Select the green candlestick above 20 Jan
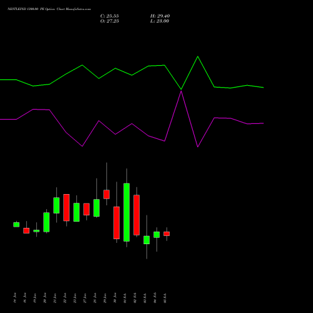This screenshot has width=313, height=313. pos(46,222)
